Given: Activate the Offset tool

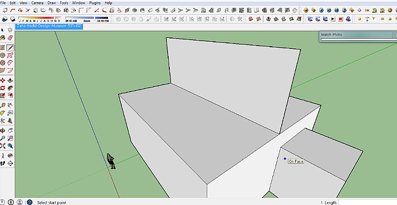Looking at the screenshot, I should pos(10,96).
